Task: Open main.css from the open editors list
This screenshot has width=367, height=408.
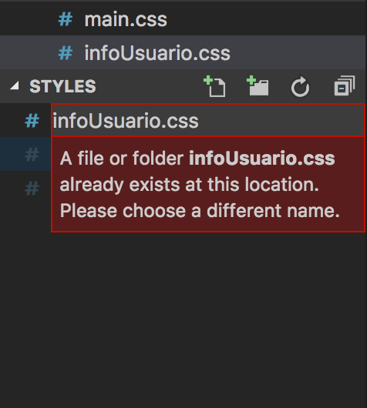Action: [126, 19]
